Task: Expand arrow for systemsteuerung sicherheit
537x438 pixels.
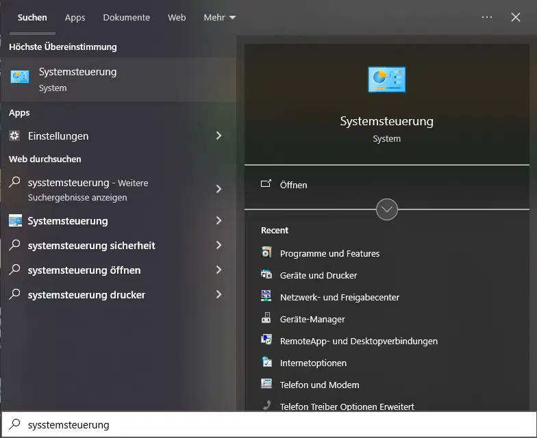Action: point(219,245)
